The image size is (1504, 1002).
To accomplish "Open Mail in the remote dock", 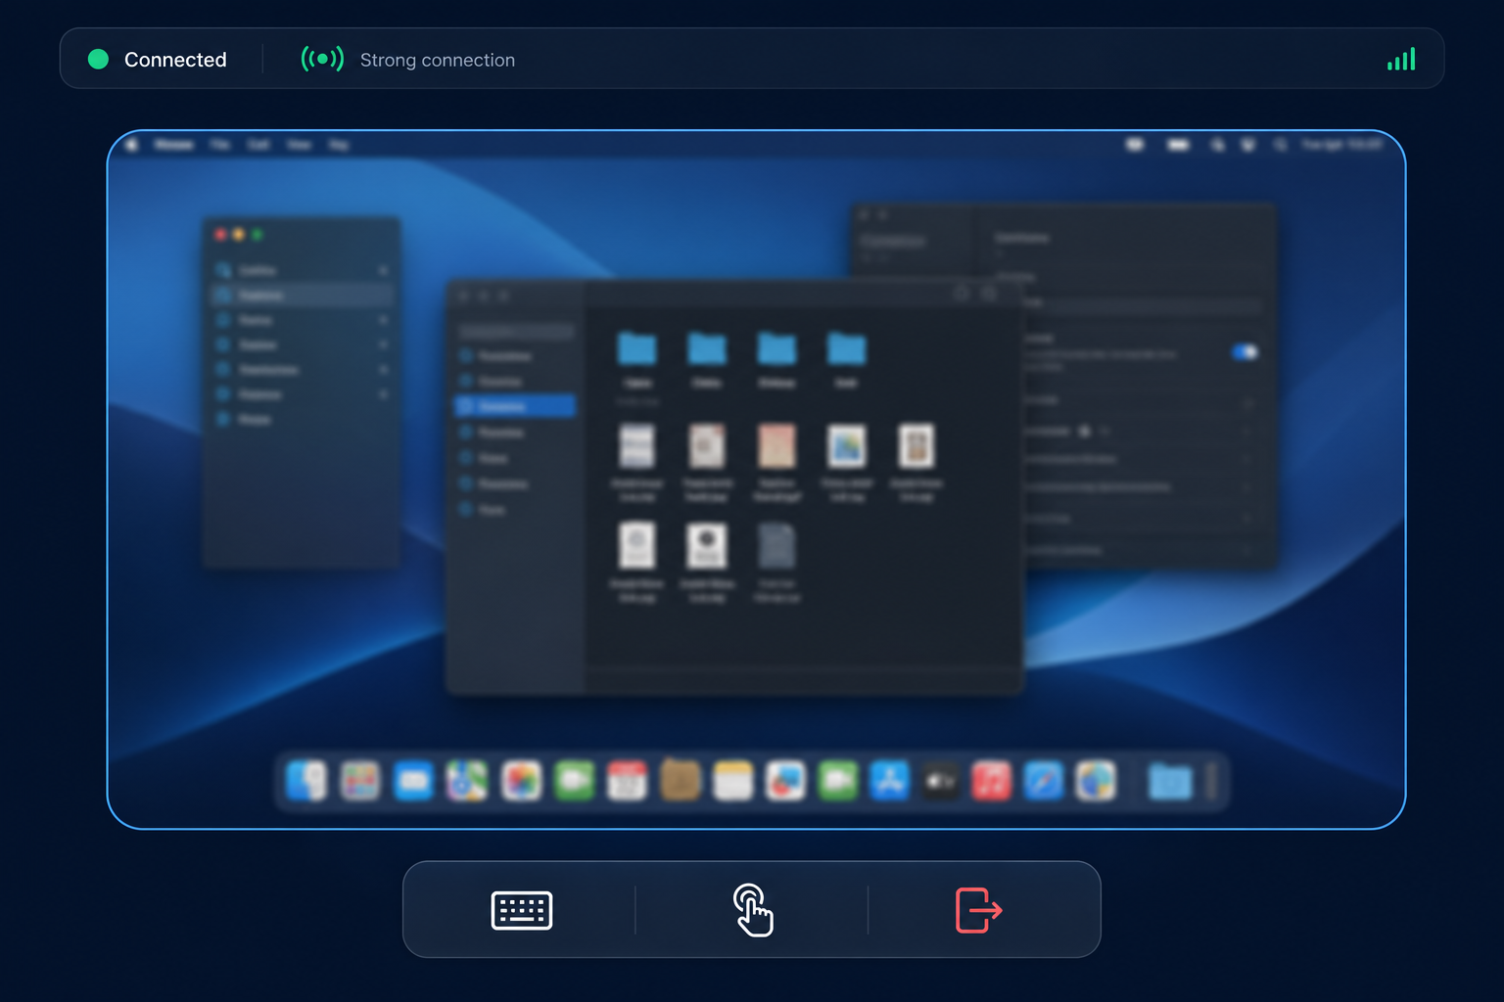I will tap(413, 781).
